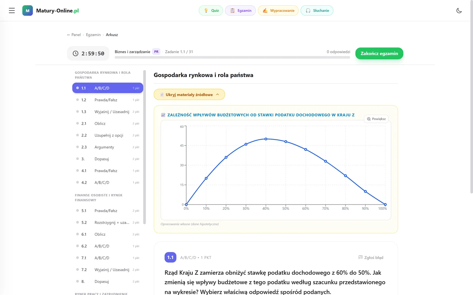The width and height of the screenshot is (473, 295).
Task: Select task 5.1 Prawda/Fałsz
Action: [x=108, y=210]
